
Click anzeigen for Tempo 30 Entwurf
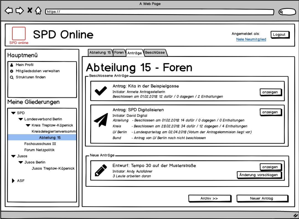pos(270,167)
